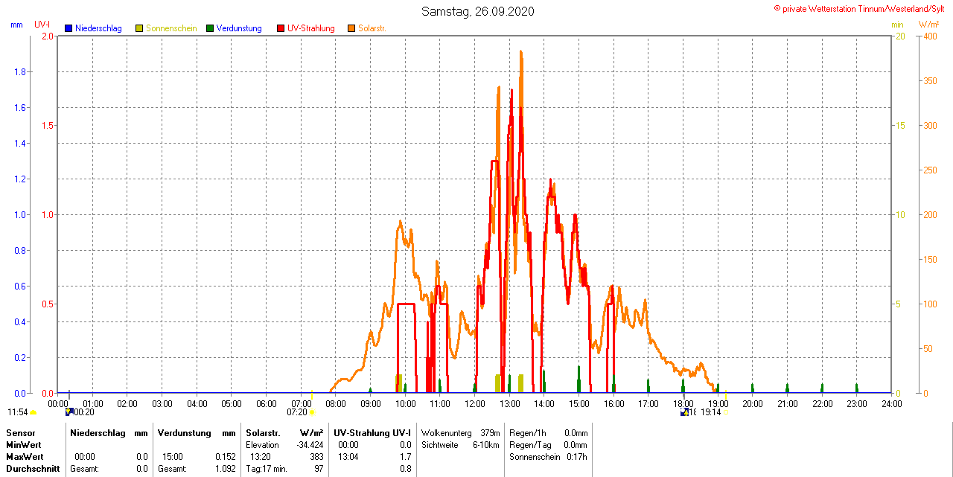This screenshot has width=953, height=477.
Task: Click the yellow Sonnenschein legend square
Action: 139,28
